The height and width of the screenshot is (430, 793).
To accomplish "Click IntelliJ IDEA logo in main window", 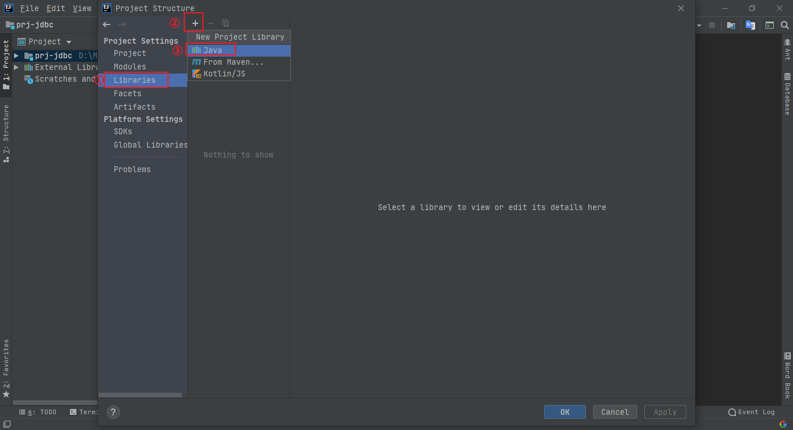I will [9, 8].
